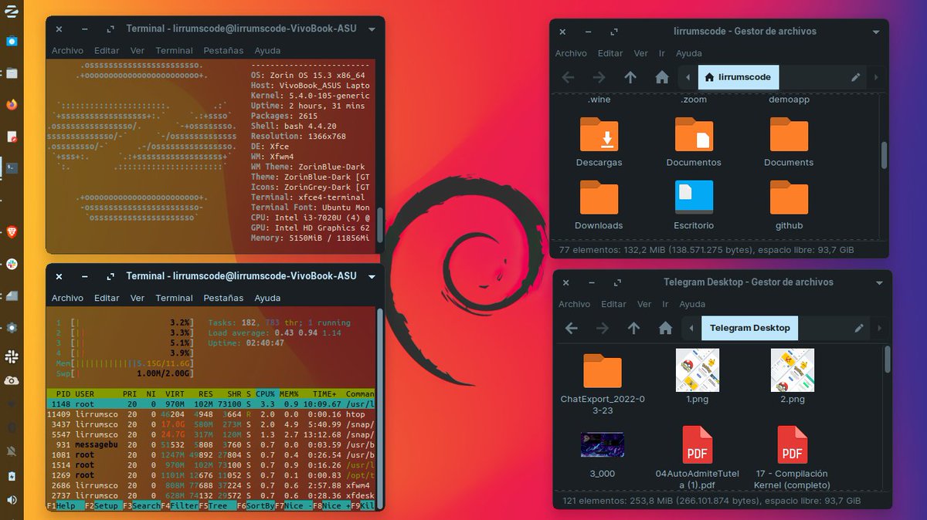Click the white Slack tray icon
This screenshot has width=927, height=520.
tap(11, 356)
